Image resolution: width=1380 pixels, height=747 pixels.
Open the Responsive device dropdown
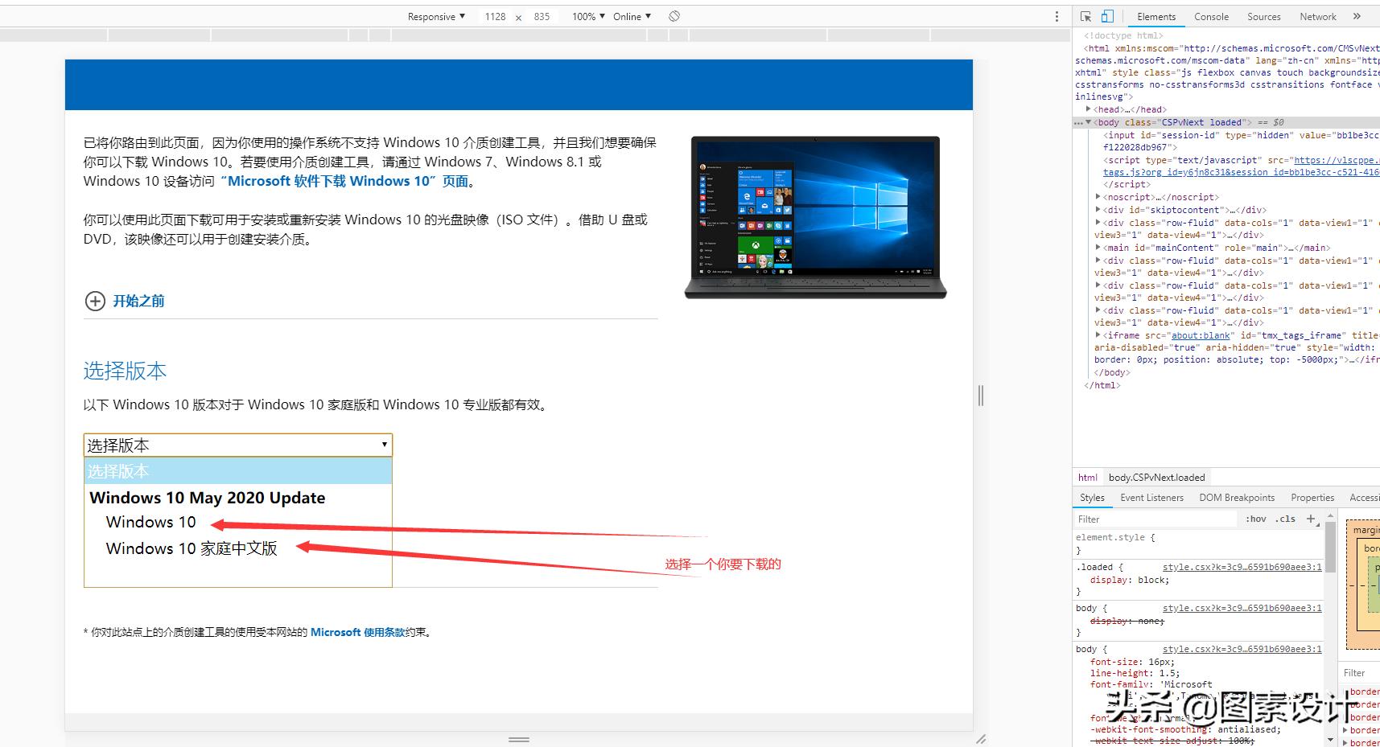[436, 16]
